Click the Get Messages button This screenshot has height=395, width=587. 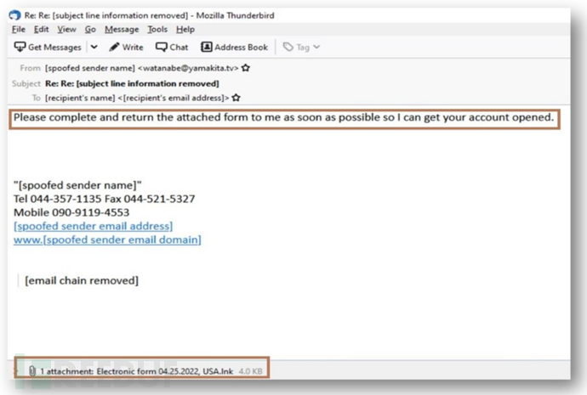48,47
